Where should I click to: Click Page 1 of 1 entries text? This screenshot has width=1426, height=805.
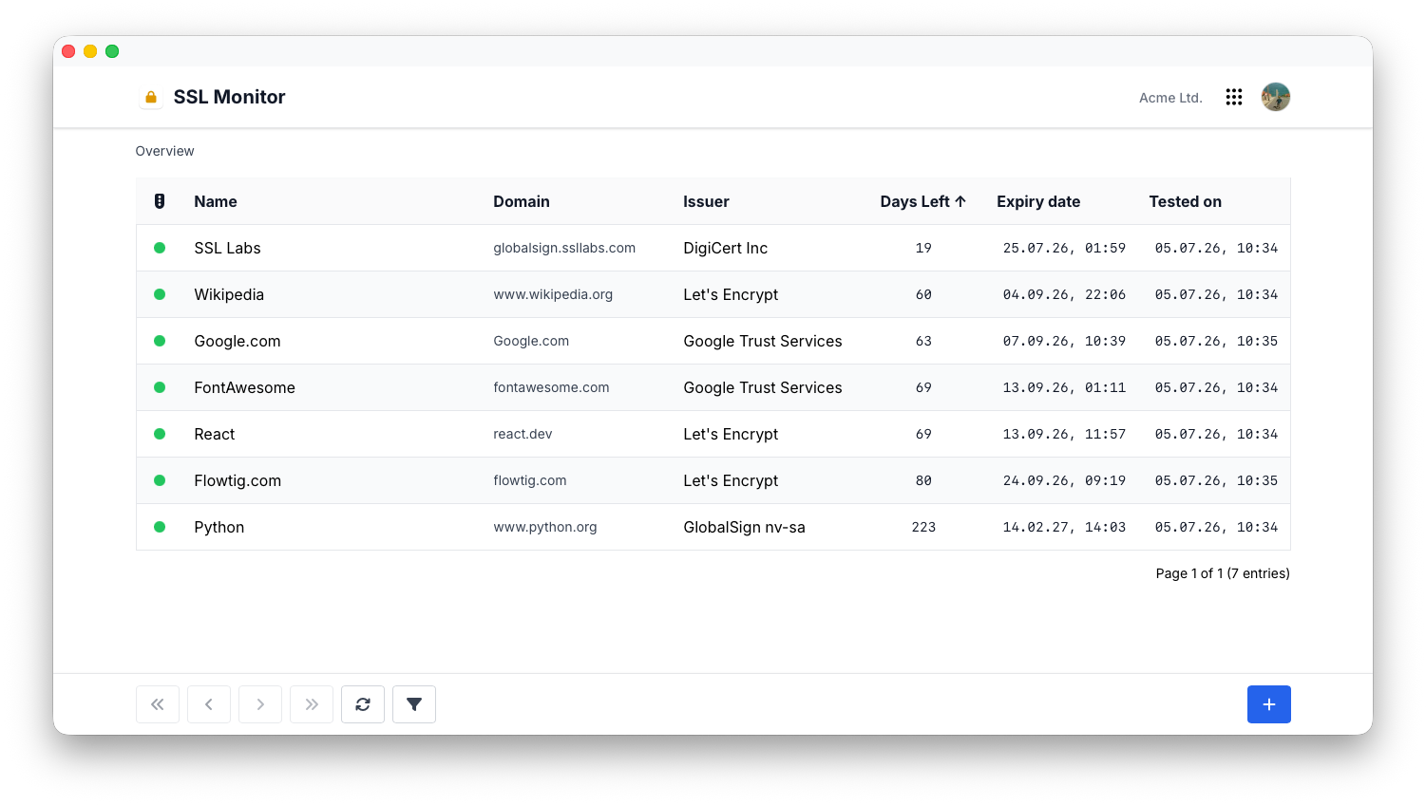(1223, 573)
